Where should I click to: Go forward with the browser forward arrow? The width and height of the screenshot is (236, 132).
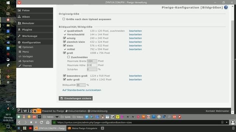click(25, 122)
